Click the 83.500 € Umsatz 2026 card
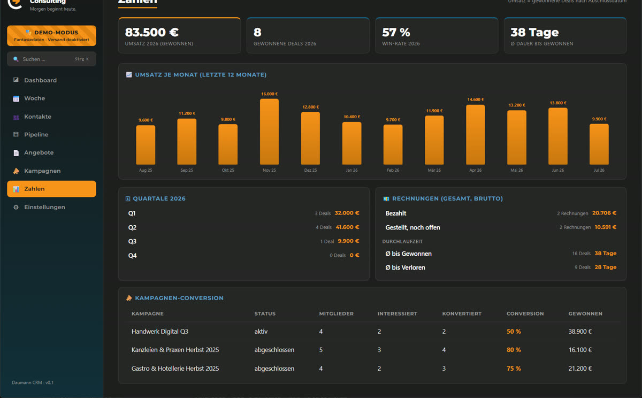This screenshot has width=642, height=398. pos(179,35)
